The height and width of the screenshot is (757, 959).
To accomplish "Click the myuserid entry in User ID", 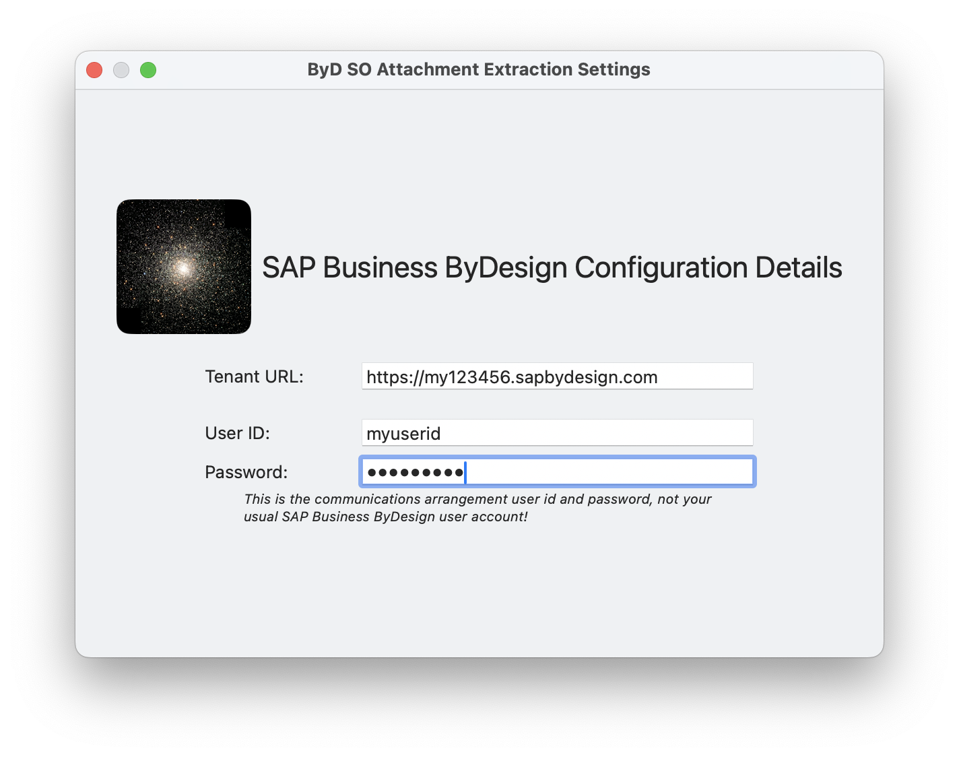I will click(403, 433).
